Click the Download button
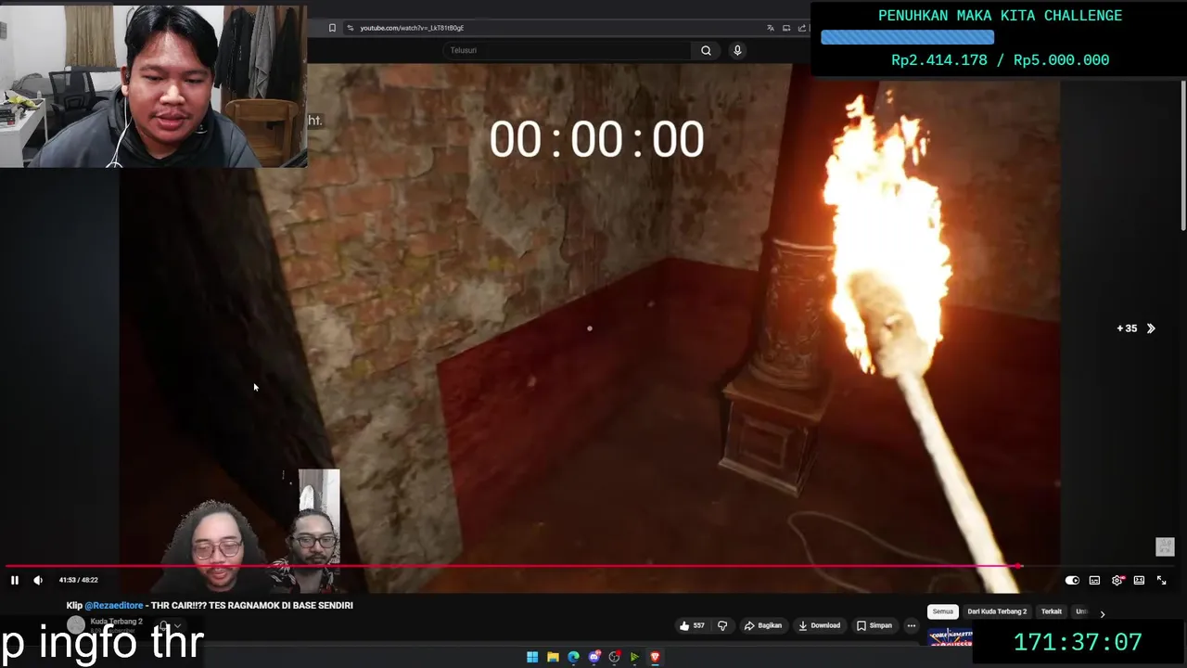Image resolution: width=1187 pixels, height=668 pixels. (x=819, y=625)
